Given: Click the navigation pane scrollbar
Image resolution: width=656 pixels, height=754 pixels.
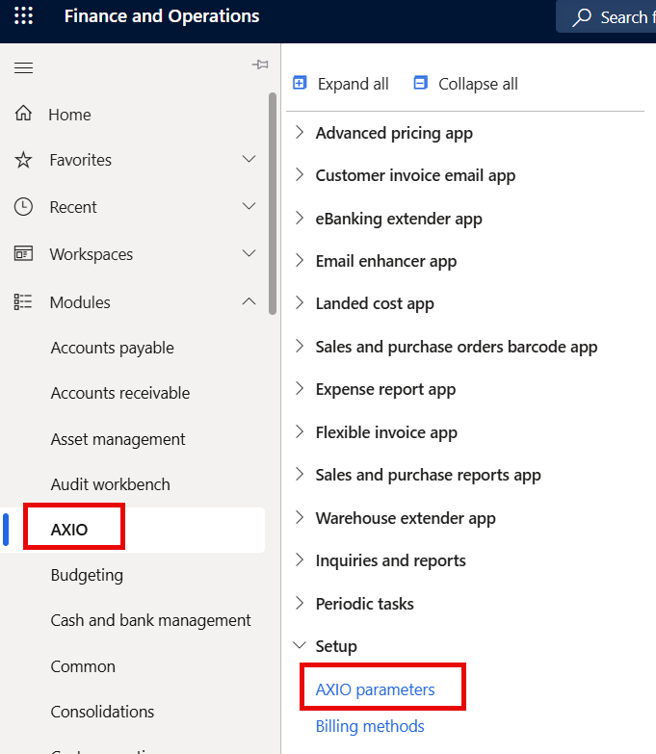Looking at the screenshot, I should coord(273,203).
